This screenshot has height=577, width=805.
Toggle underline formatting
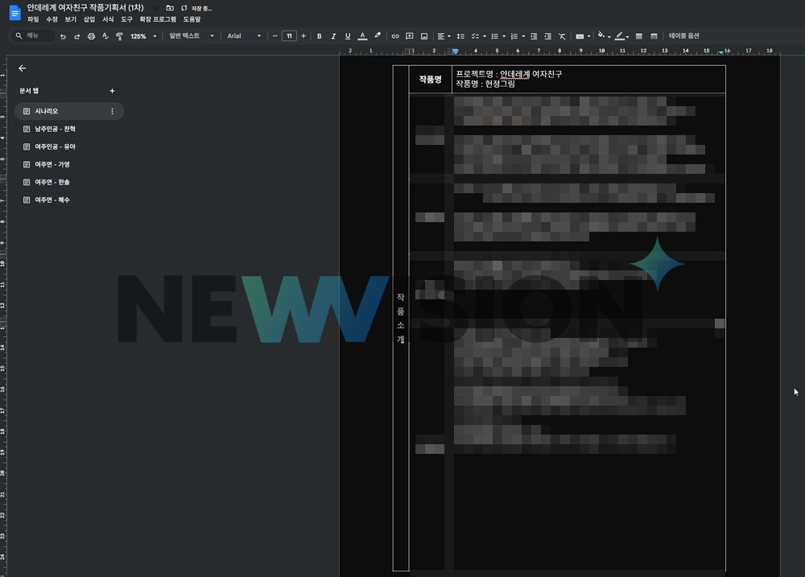(348, 36)
